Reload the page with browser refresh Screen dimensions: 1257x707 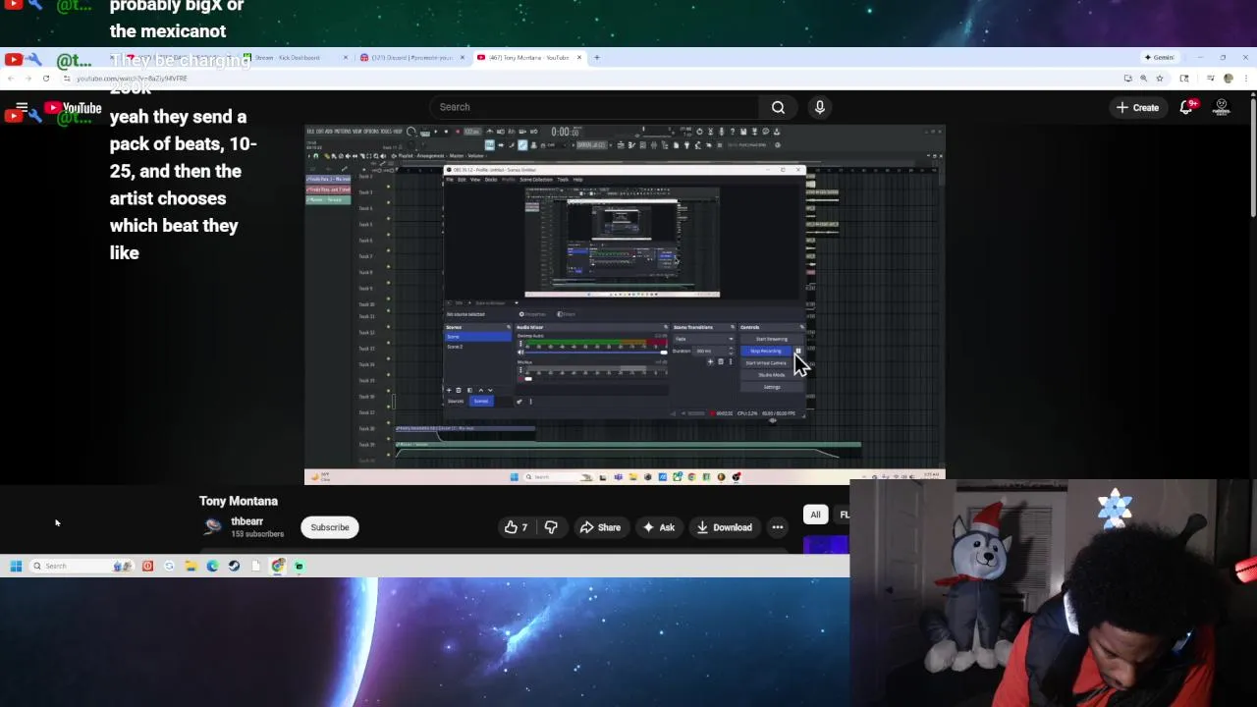pyautogui.click(x=46, y=78)
